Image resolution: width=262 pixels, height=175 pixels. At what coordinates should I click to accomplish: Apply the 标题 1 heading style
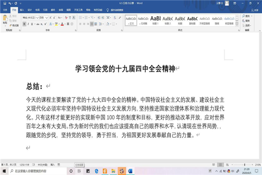point(156,20)
